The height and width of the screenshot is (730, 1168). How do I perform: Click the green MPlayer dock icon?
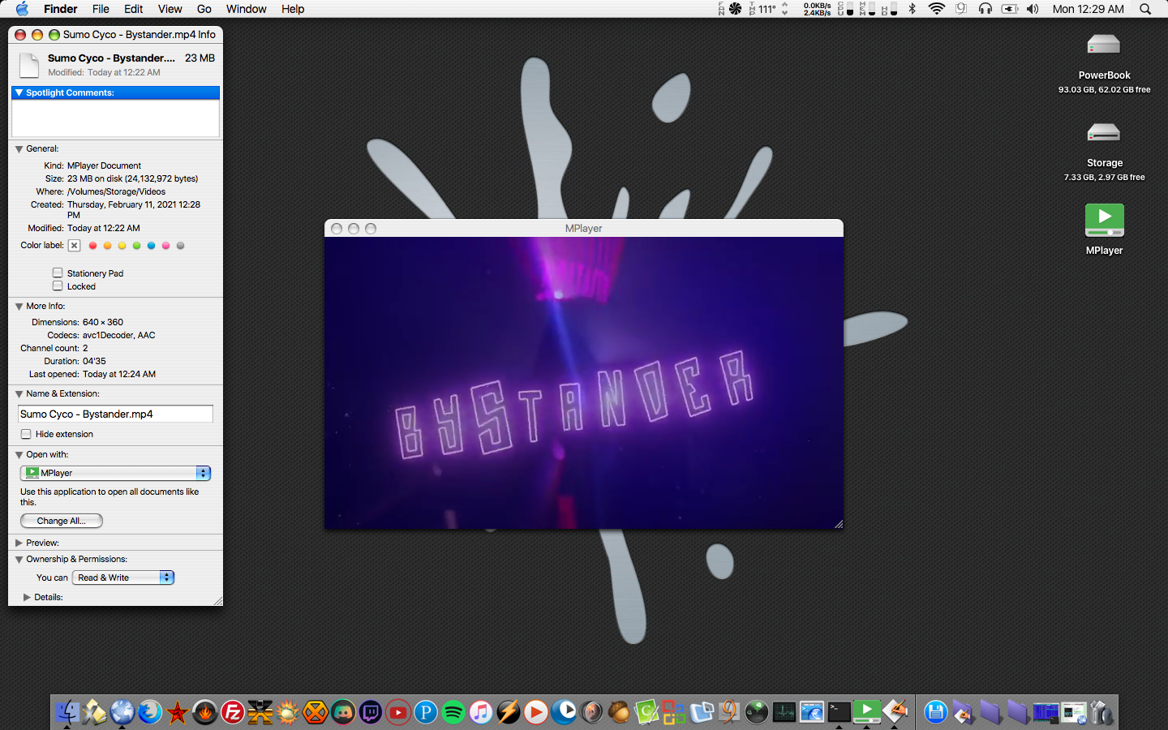867,712
